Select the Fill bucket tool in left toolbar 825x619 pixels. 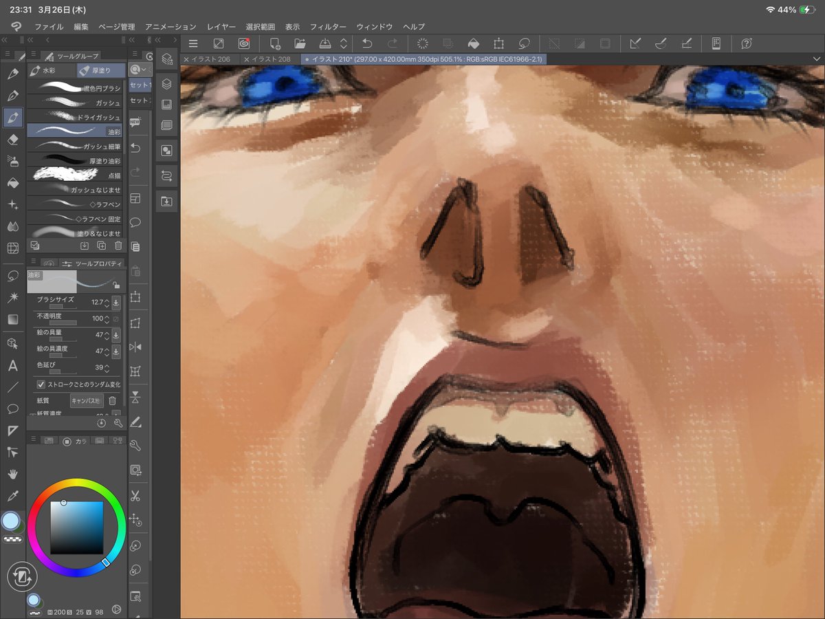[12, 183]
